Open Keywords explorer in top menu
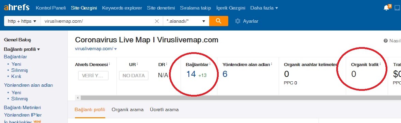This screenshot has width=401, height=123. click(122, 8)
